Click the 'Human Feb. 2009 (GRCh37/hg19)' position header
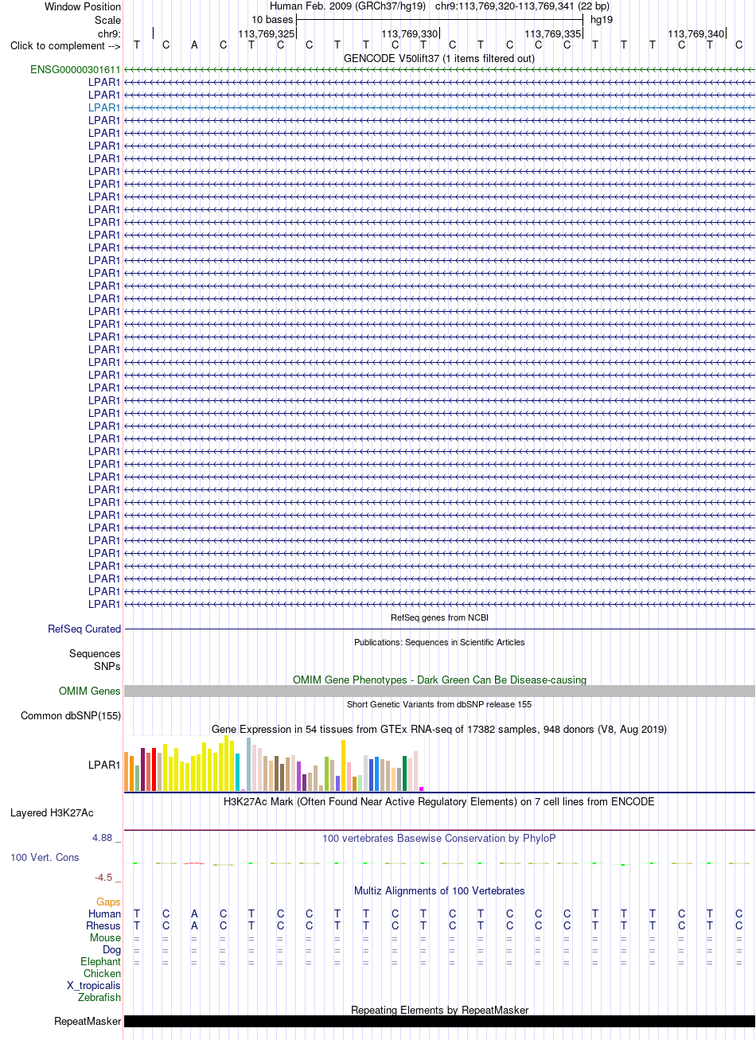The height and width of the screenshot is (1040, 756). (348, 6)
